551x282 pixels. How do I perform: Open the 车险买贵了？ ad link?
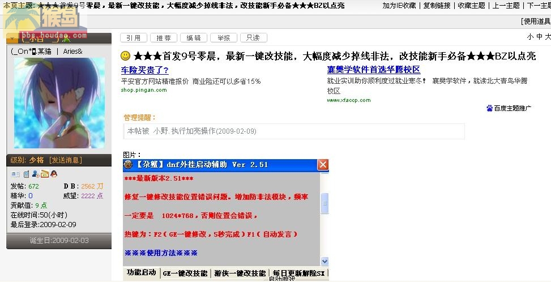tap(145, 70)
